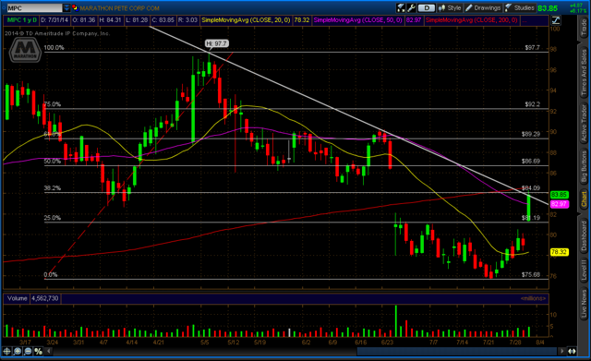
Task: Open the Drawings menu
Action: point(483,8)
